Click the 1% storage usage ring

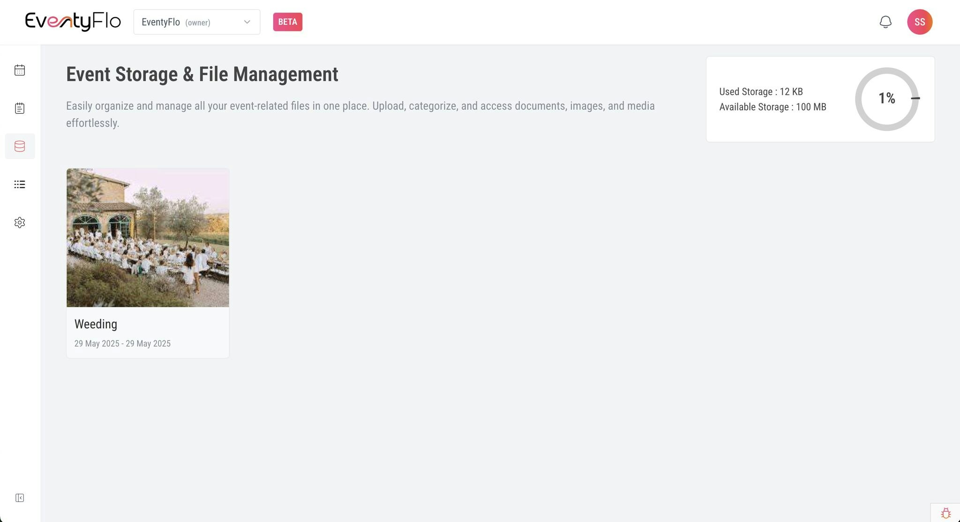(887, 99)
